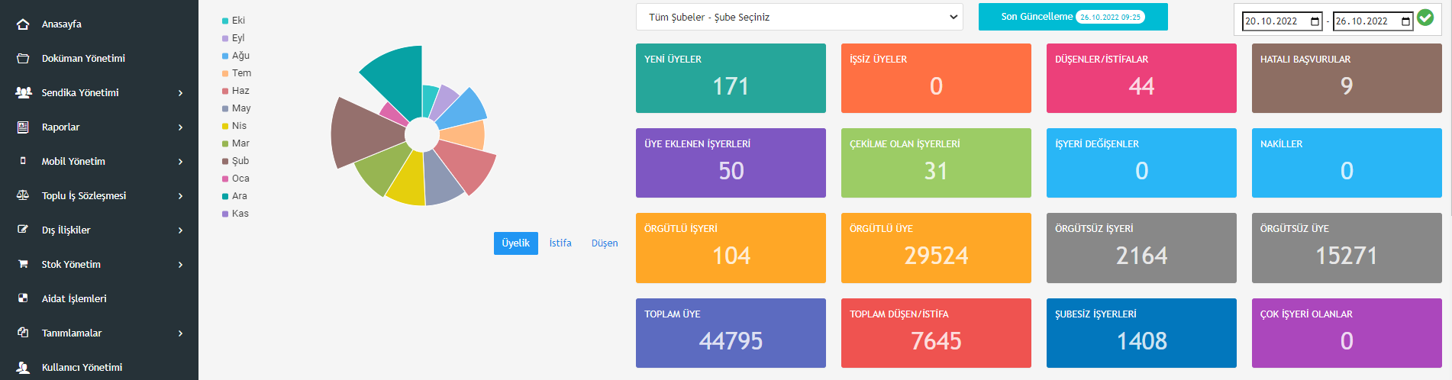Click the Doküman Yönetimi folder icon
Screen dimensions: 1452x380
point(23,59)
